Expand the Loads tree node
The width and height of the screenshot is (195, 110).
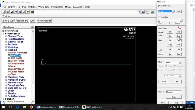coord(6,91)
